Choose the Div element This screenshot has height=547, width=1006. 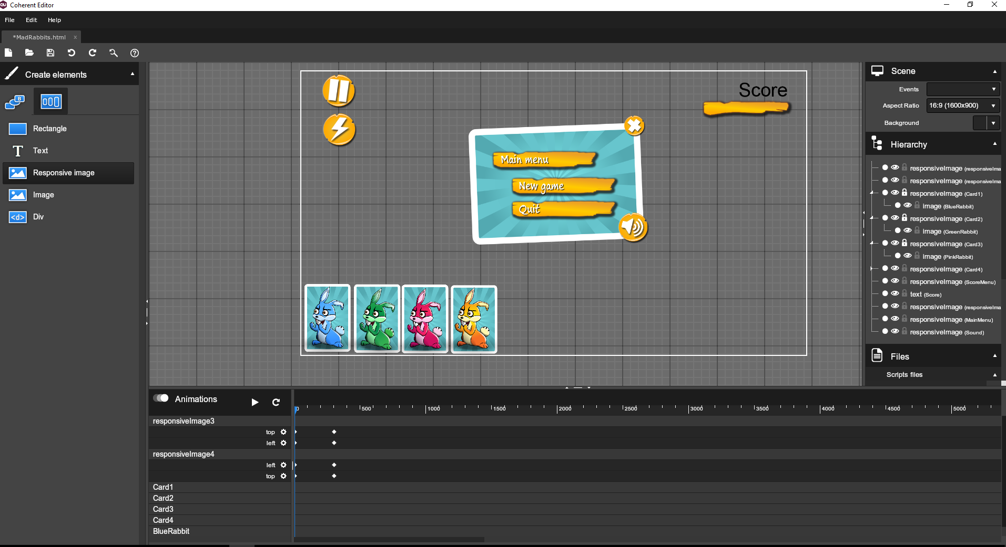[x=38, y=217]
